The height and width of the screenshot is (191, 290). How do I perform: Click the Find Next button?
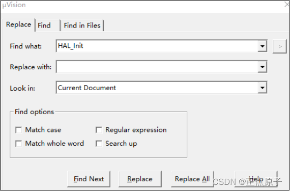89,179
